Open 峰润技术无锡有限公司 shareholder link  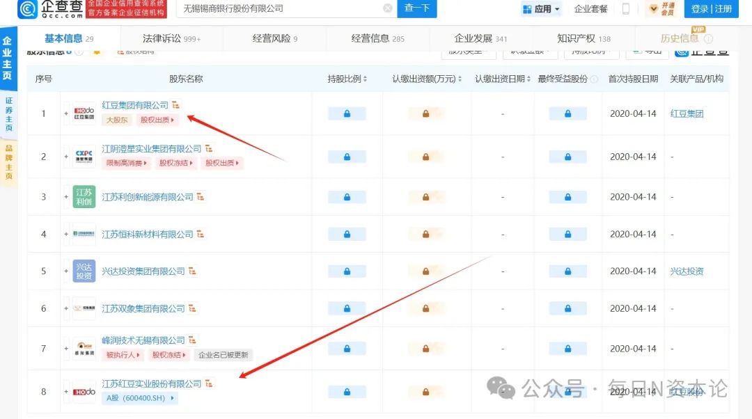pyautogui.click(x=143, y=340)
